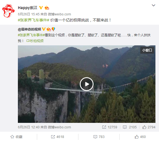Open the original post comments 2105
Image resolution: width=159 pixels, height=141 pixels.
tap(130, 127)
